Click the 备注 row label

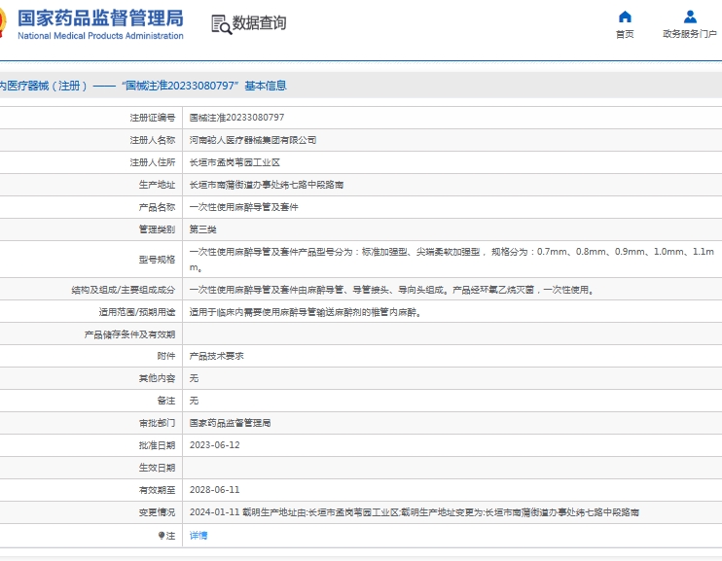tap(166, 401)
